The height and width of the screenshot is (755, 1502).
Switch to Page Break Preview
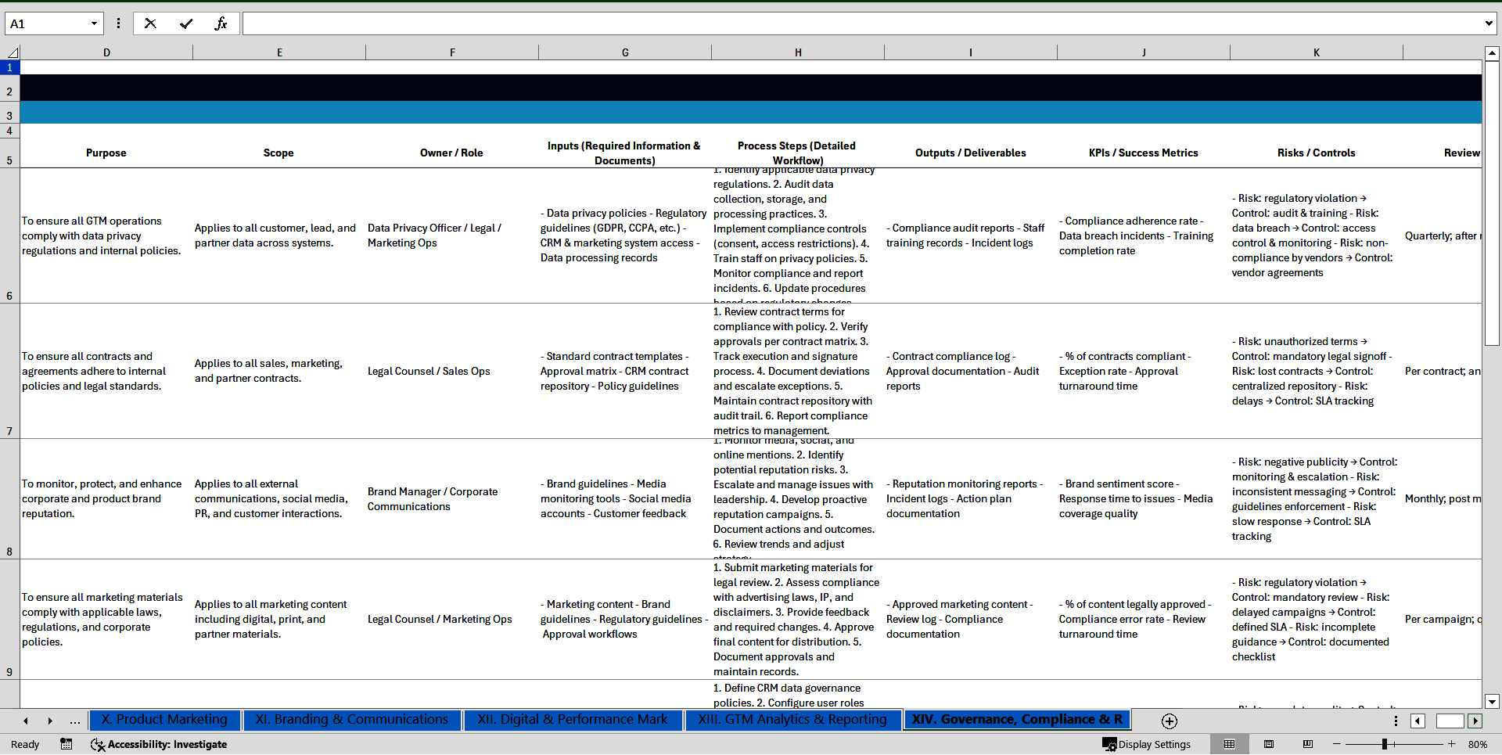click(x=1308, y=744)
